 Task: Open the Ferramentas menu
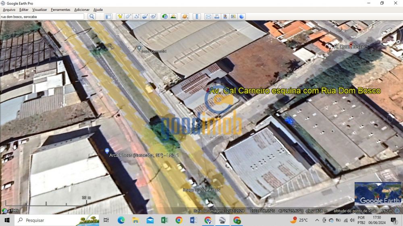point(60,10)
